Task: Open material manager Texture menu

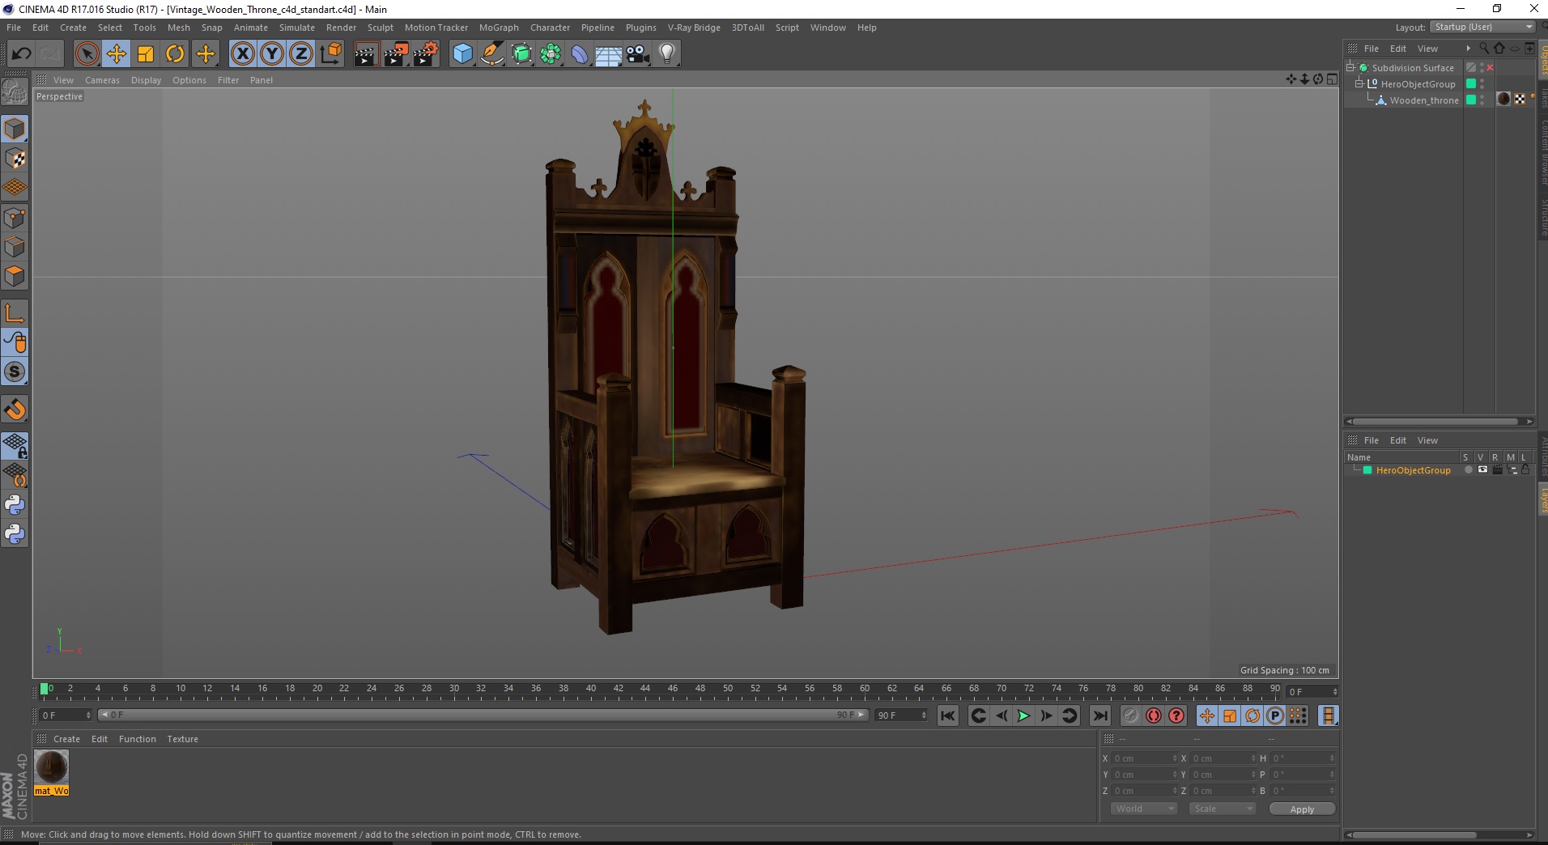Action: pos(182,739)
